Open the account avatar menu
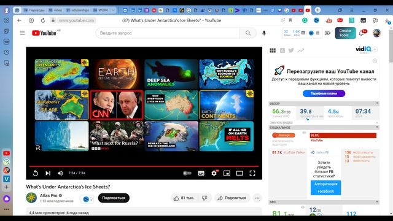 coord(376,33)
